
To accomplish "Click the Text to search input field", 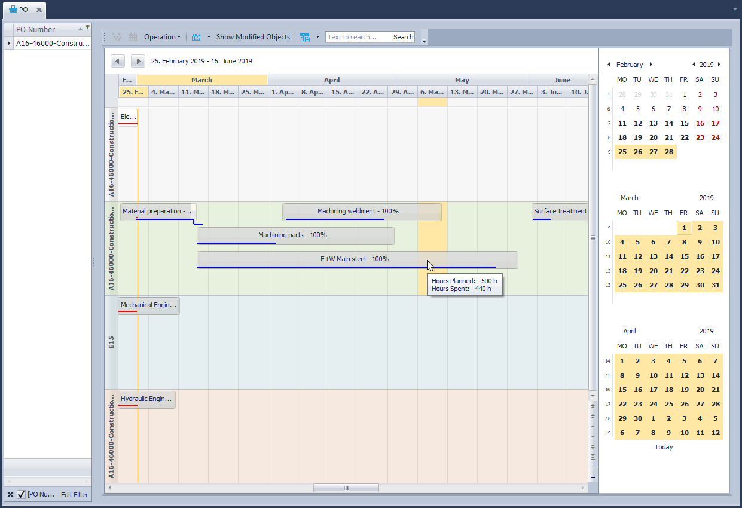I will 358,37.
